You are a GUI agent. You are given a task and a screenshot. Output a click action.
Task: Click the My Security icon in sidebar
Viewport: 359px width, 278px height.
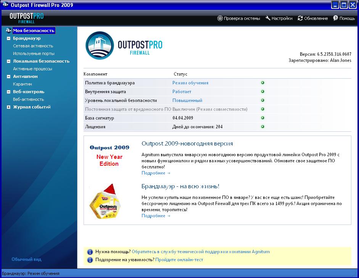click(x=9, y=30)
